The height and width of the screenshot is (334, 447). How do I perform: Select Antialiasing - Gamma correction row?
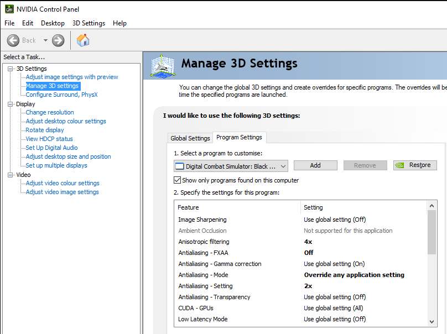[301, 264]
